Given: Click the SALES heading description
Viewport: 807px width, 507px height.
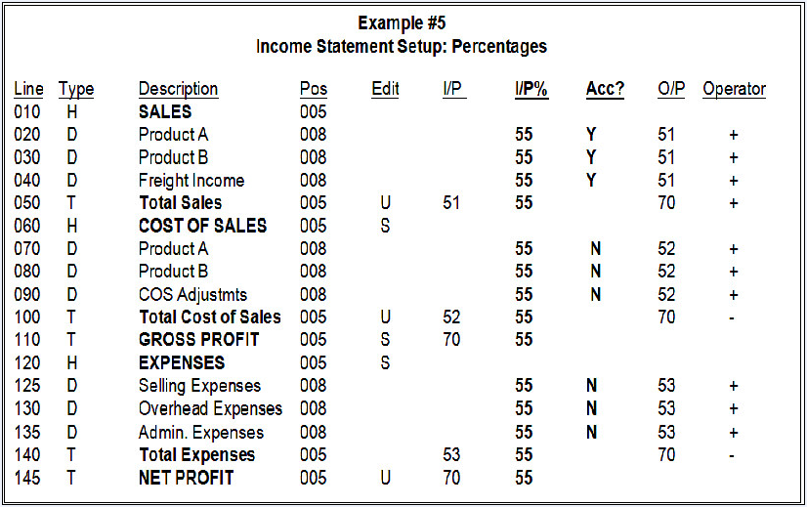Looking at the screenshot, I should pyautogui.click(x=165, y=112).
